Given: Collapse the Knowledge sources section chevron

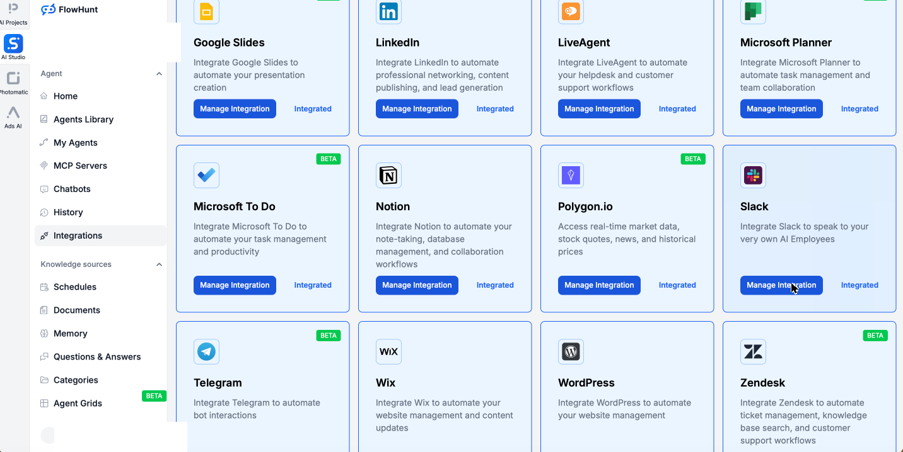Looking at the screenshot, I should click(159, 264).
